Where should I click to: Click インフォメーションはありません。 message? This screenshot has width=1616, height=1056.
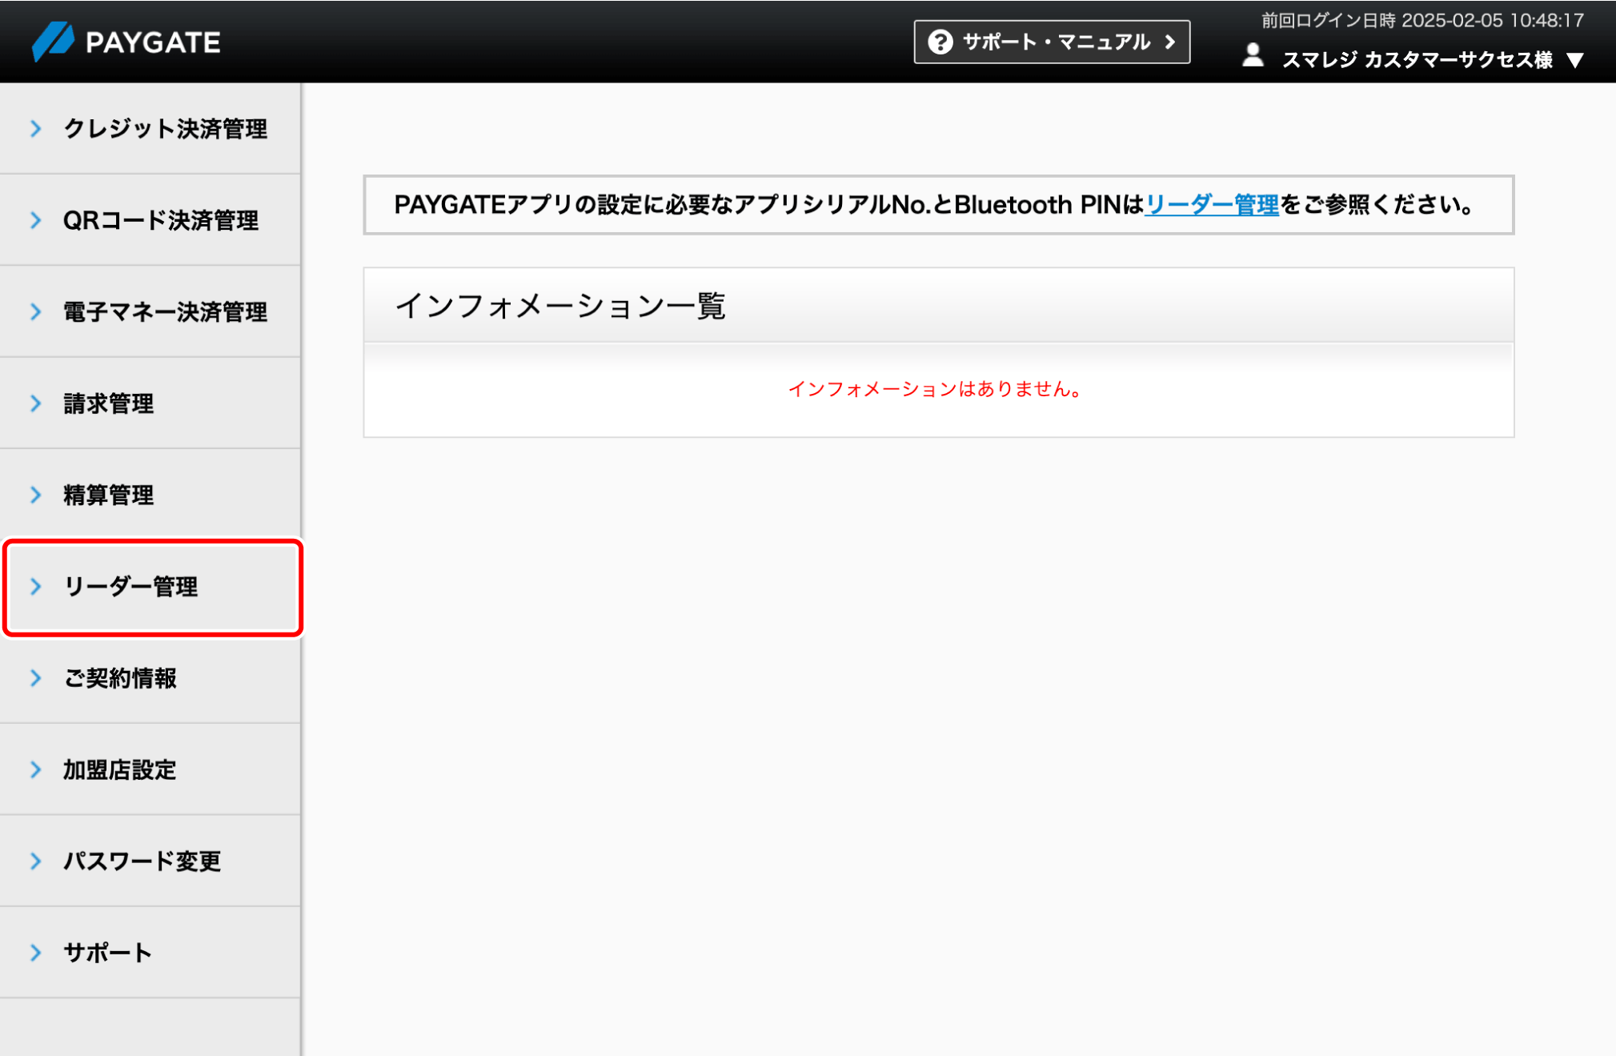click(x=936, y=389)
